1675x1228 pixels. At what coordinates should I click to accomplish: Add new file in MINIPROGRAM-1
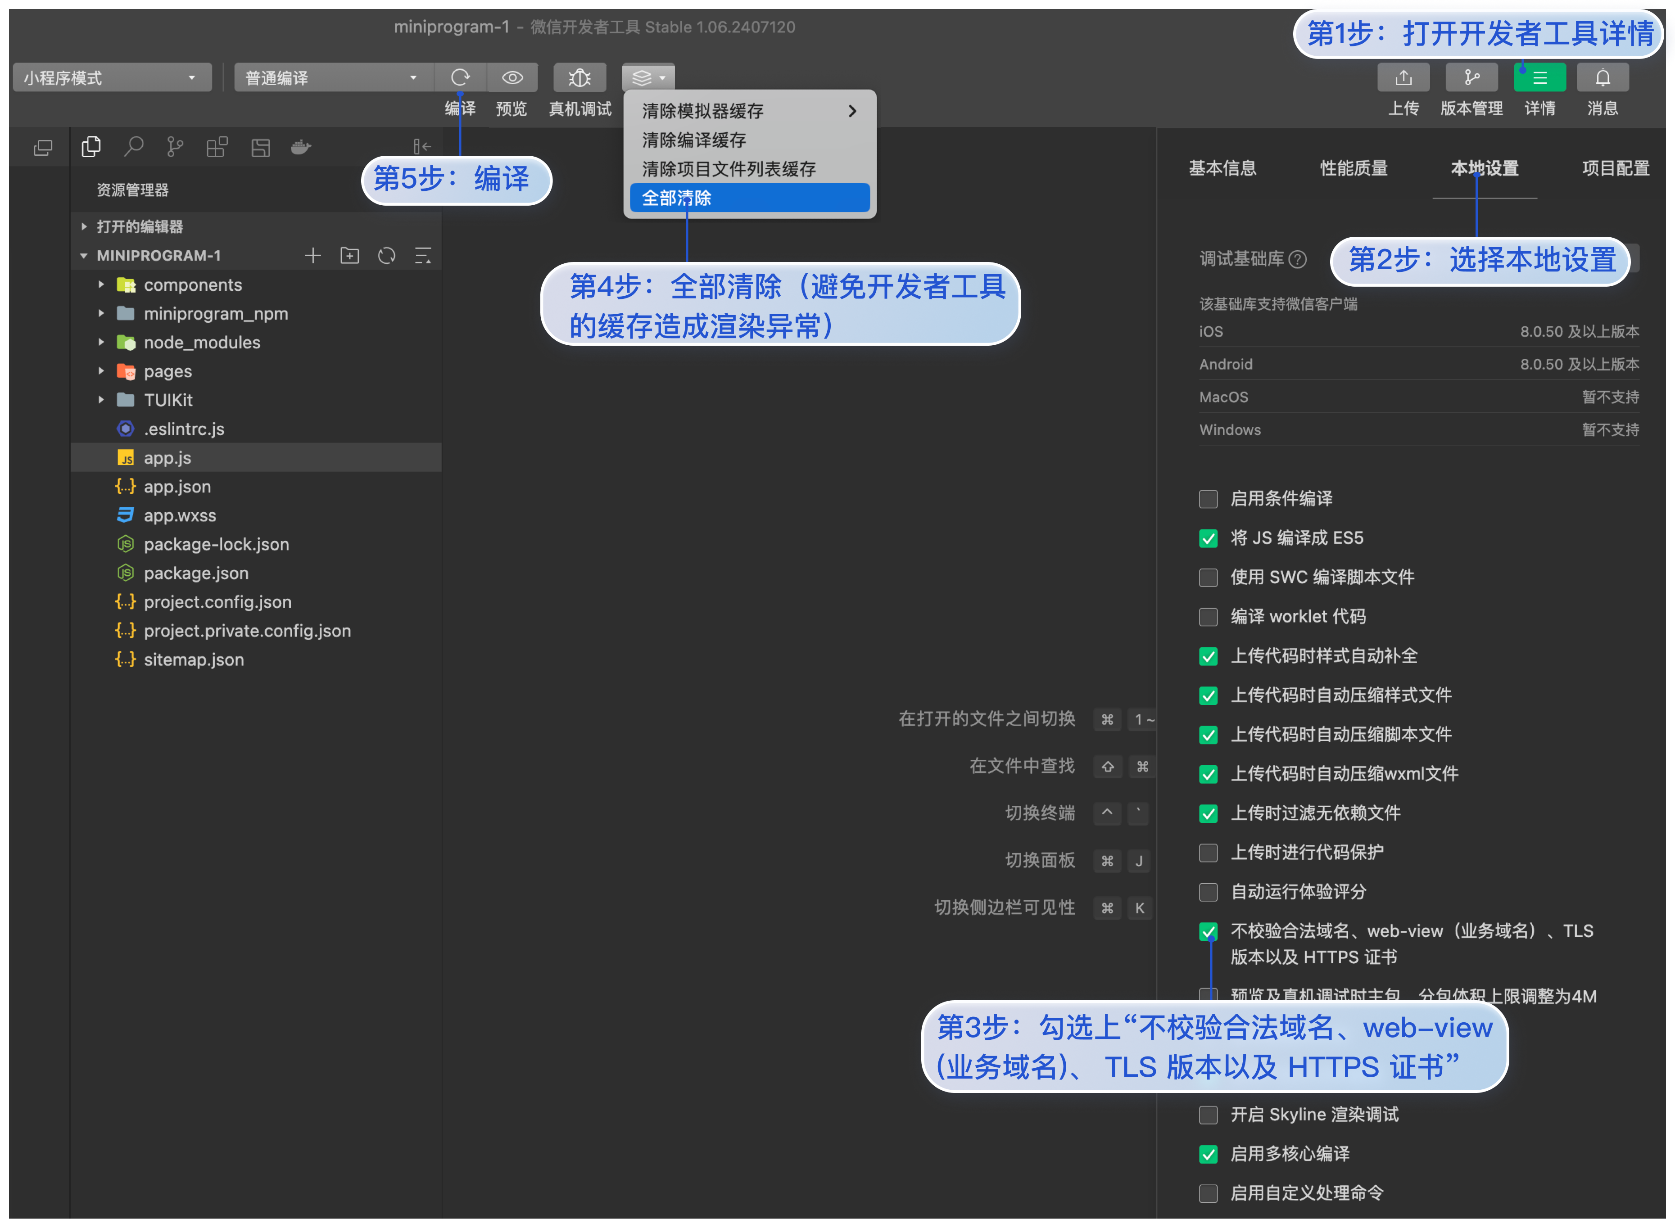313,256
